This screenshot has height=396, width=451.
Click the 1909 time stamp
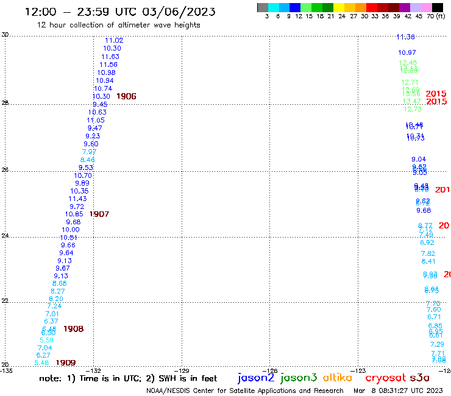(66, 362)
